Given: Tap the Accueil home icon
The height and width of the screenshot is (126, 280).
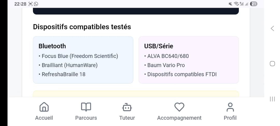Looking at the screenshot, I should pos(44,107).
